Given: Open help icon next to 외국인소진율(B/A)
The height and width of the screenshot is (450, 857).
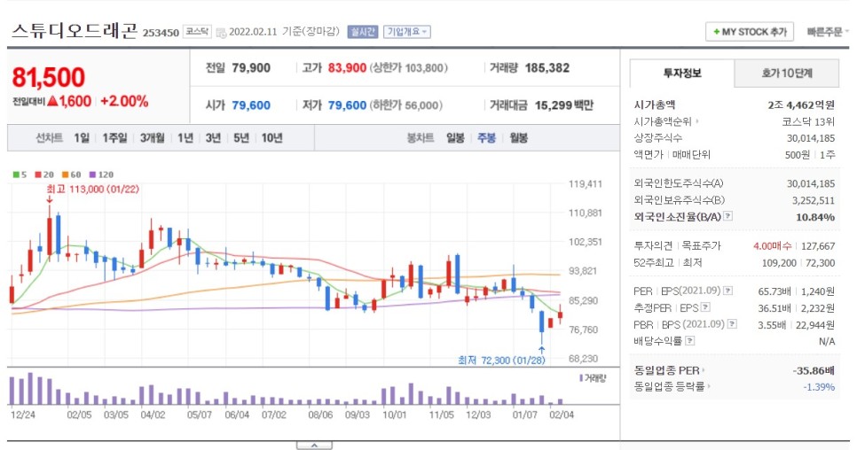Looking at the screenshot, I should coord(727,216).
